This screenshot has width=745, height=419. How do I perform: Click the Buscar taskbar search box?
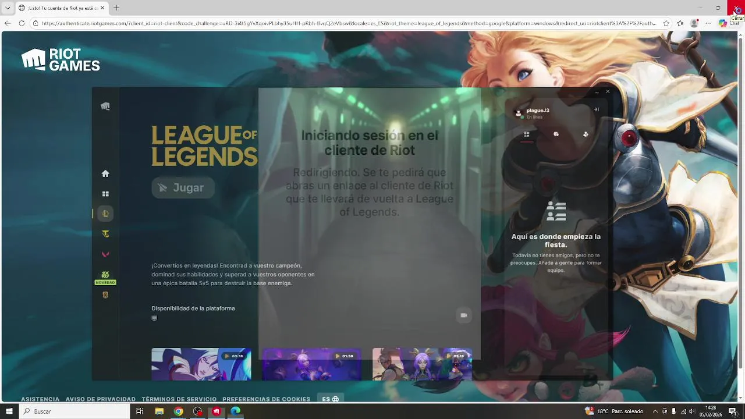point(74,411)
